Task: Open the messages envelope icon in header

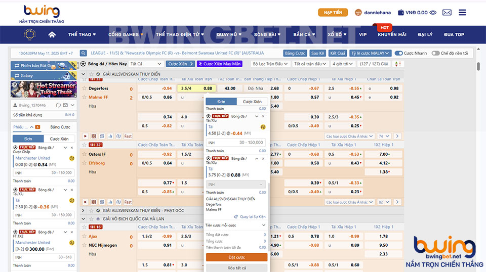Action: (447, 13)
